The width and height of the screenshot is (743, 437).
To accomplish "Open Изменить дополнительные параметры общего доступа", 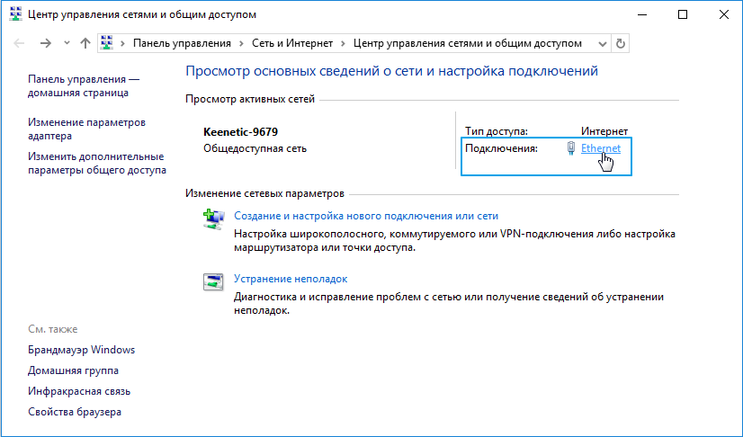I will click(x=97, y=163).
